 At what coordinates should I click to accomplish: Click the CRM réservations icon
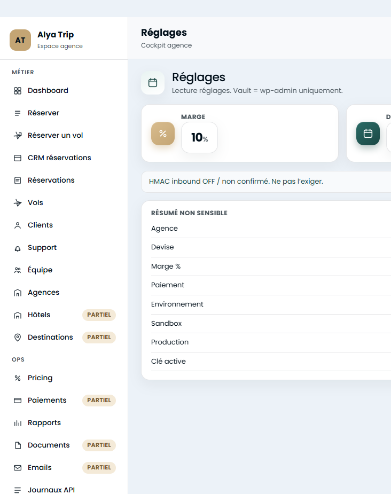click(x=18, y=158)
